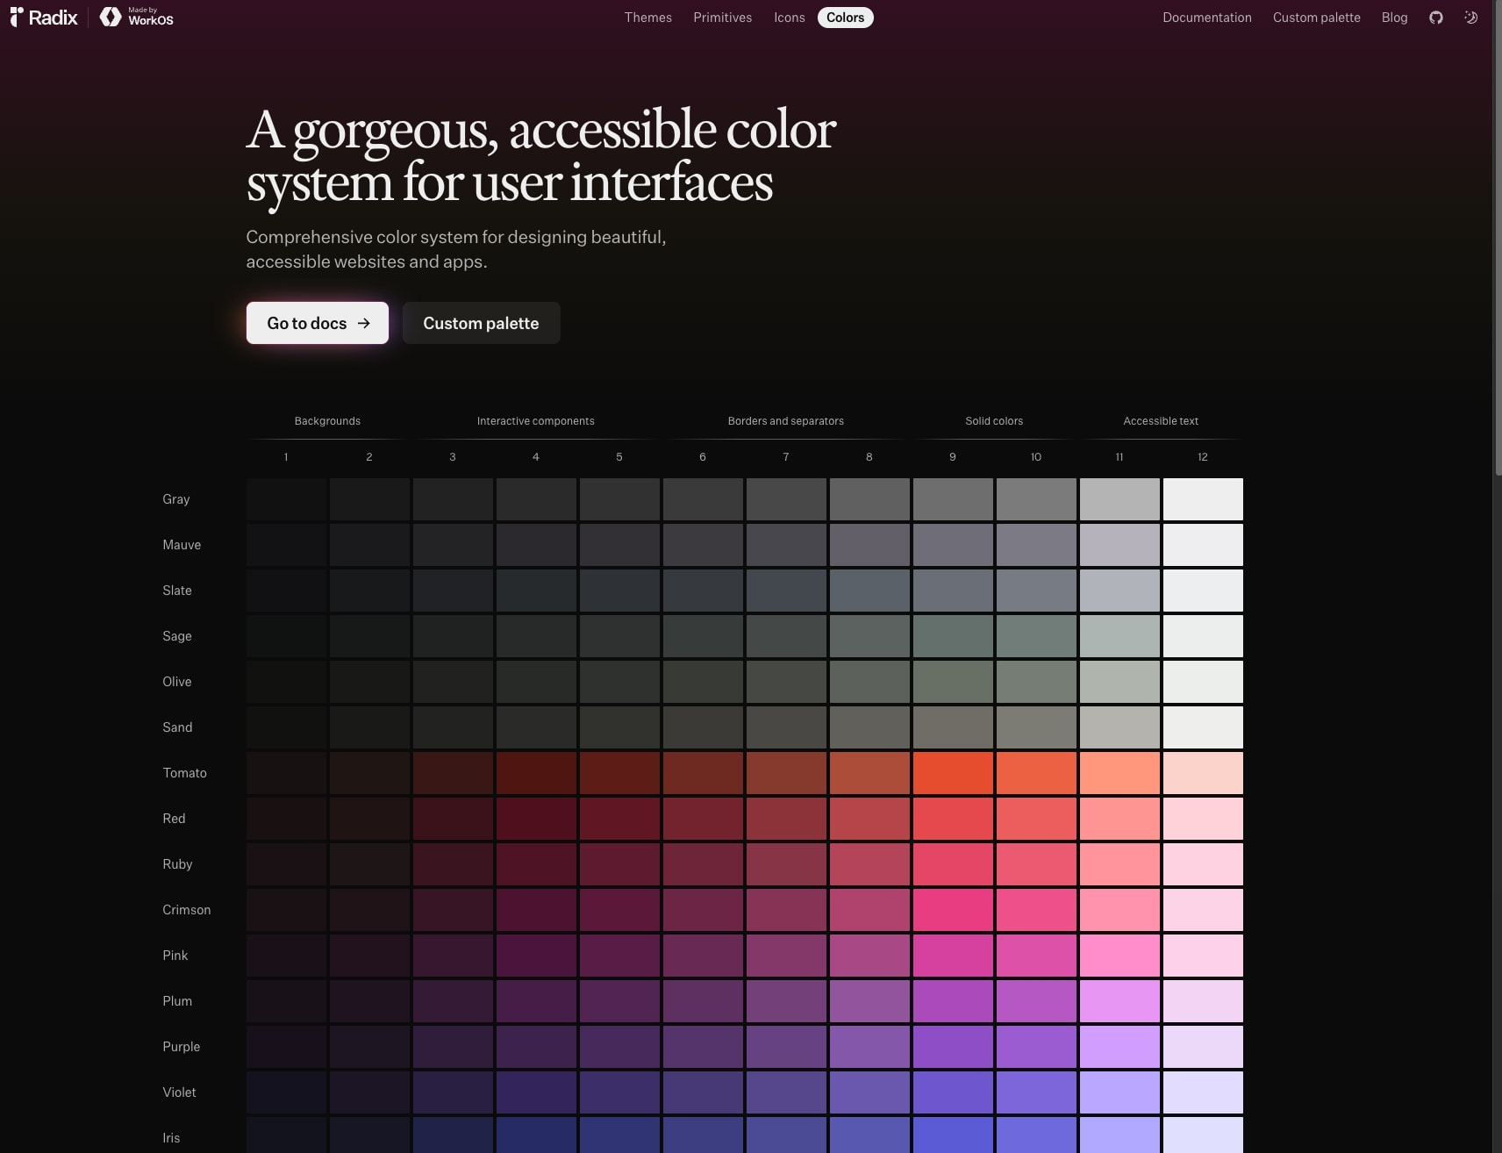Click column number 12 header
The width and height of the screenshot is (1502, 1153).
coord(1203,457)
